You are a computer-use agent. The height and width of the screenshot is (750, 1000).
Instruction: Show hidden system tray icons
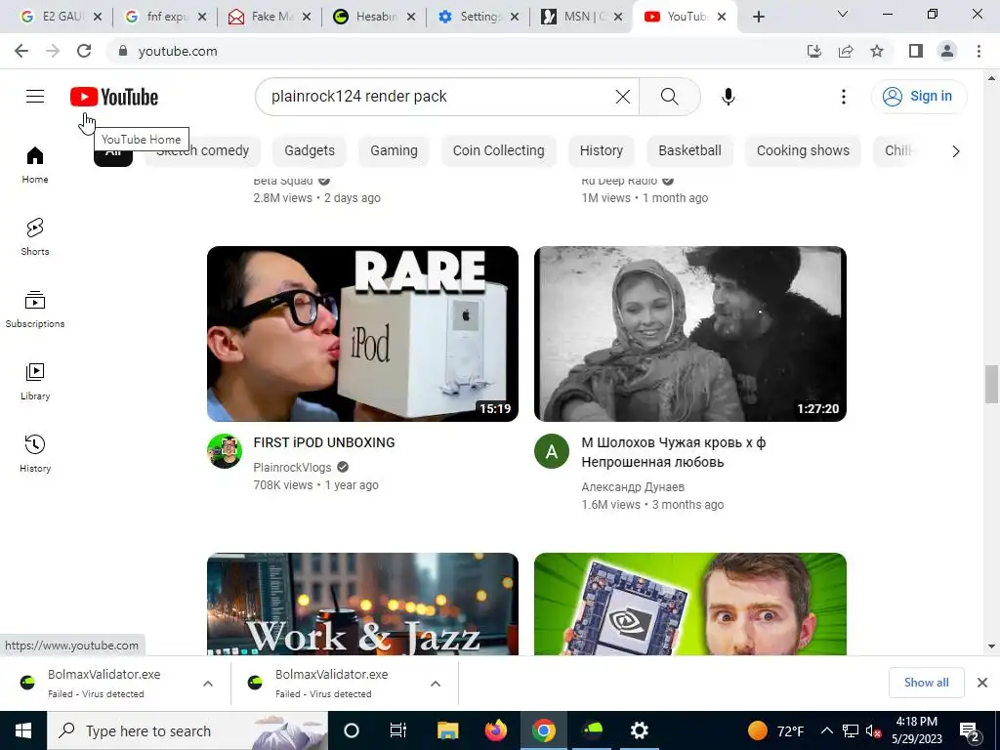coord(826,730)
